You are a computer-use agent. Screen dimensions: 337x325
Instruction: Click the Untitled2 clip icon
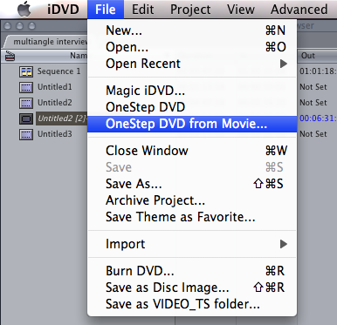click(x=26, y=103)
